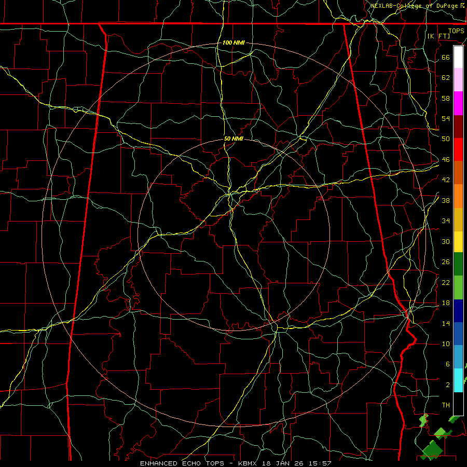Pick the gold legend swatch below 38
This screenshot has height=467, width=467.
[x=458, y=220]
